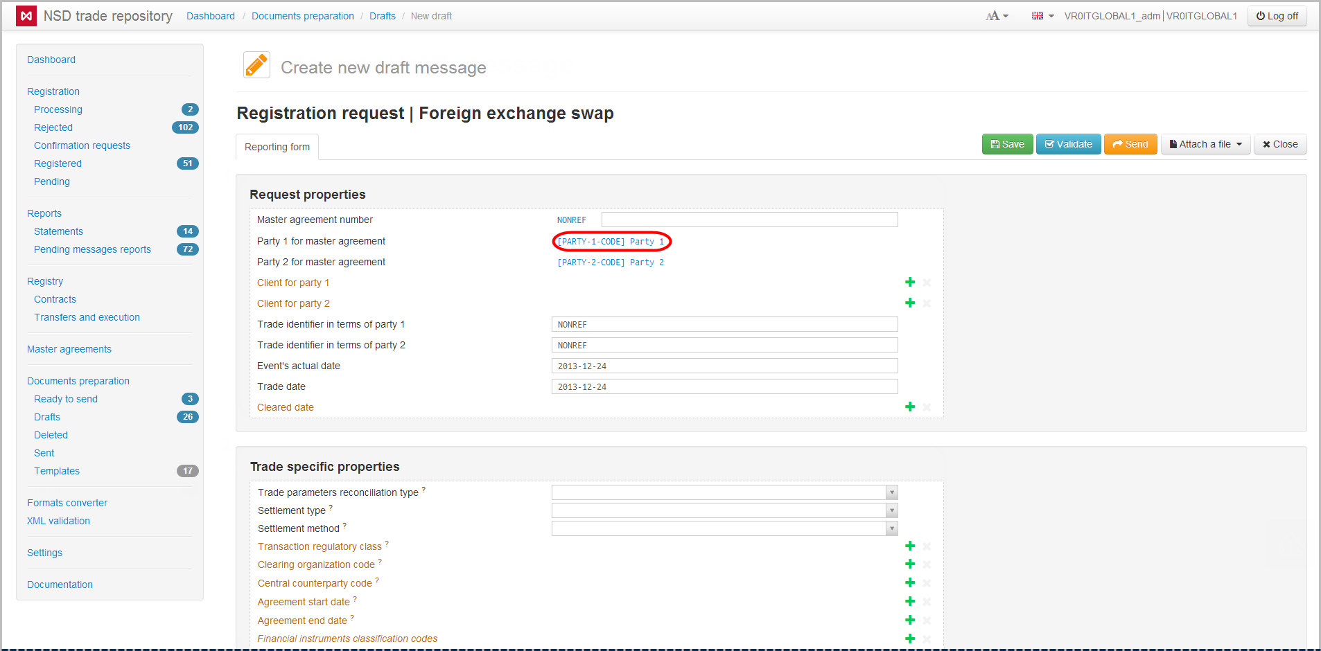Open the language flag dropdown
Screen dimensions: 1321x651
click(x=1042, y=16)
